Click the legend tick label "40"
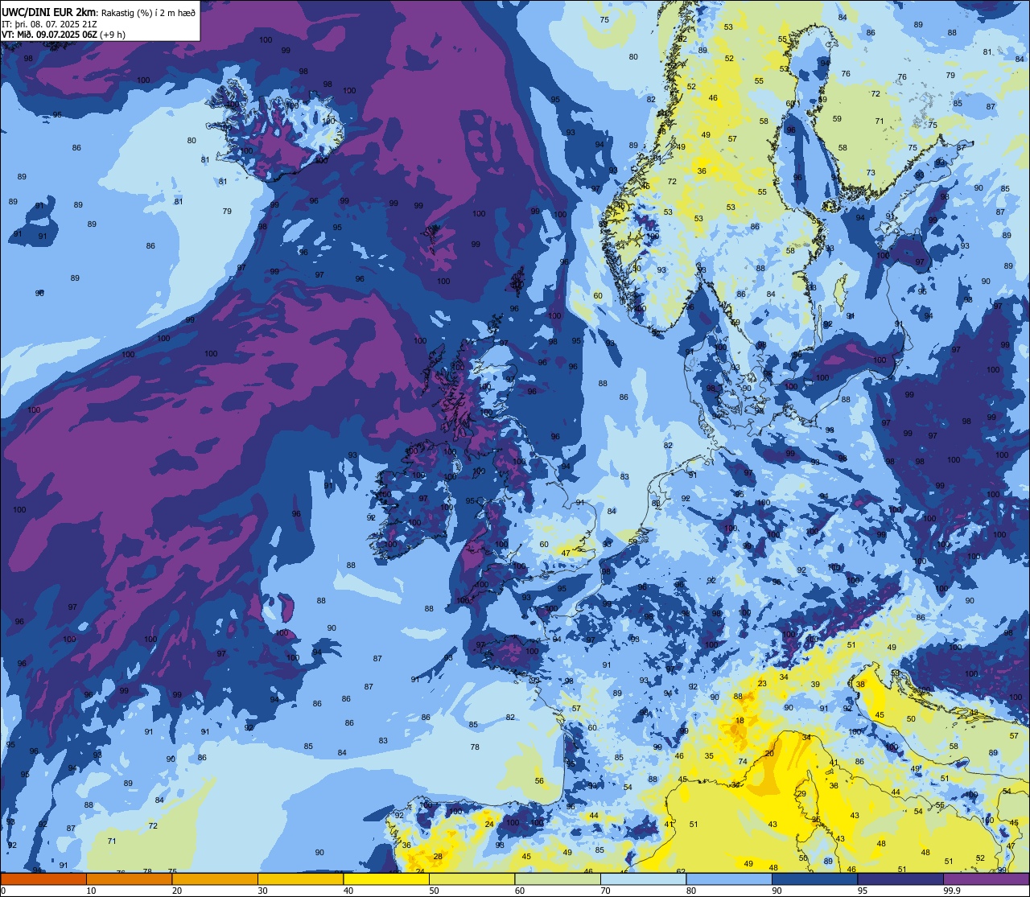Viewport: 1030px width, 897px height. [348, 891]
